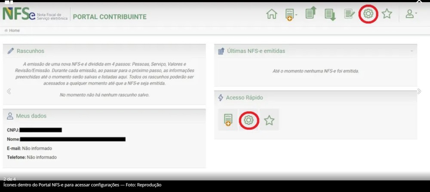Click the new NFS-e icon in Acesso Rápido
This screenshot has width=430, height=192.
pyautogui.click(x=228, y=120)
